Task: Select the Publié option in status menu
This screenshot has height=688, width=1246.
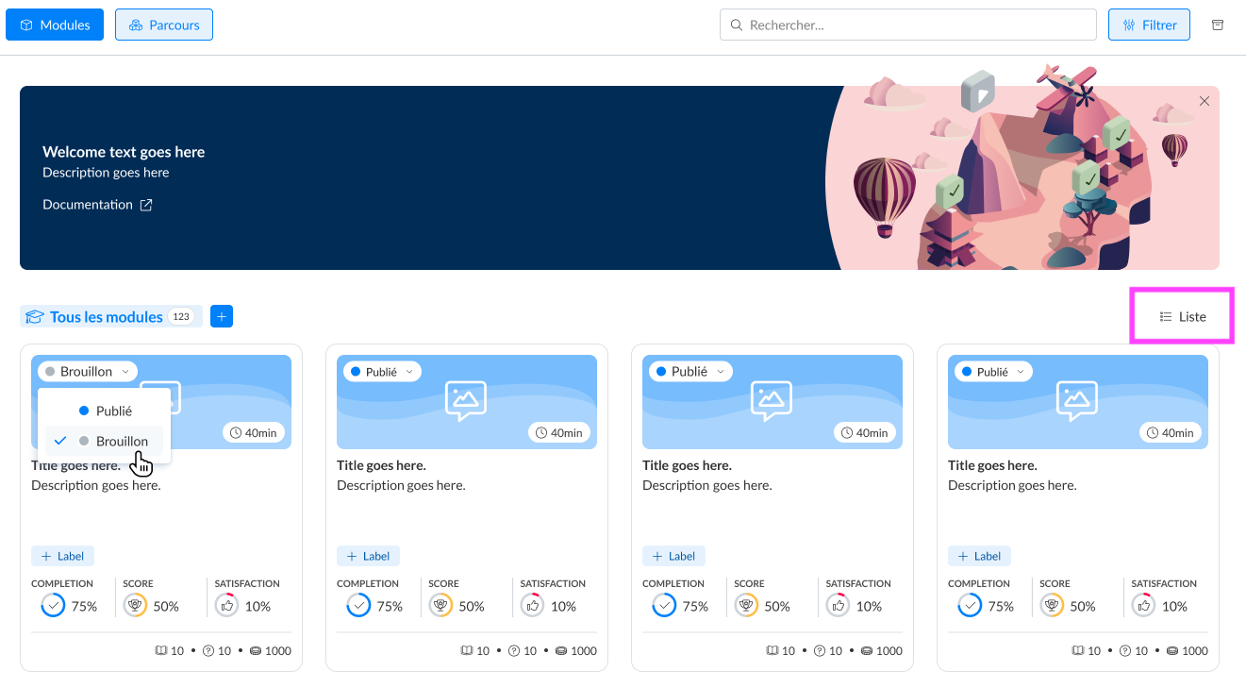Action: point(105,411)
